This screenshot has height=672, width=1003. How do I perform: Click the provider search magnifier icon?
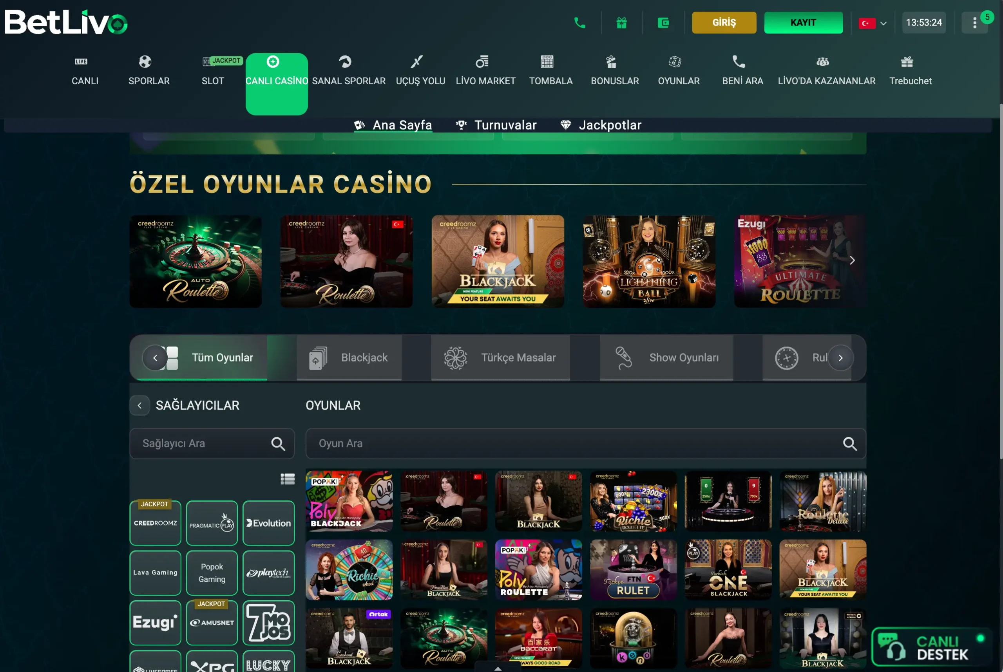point(278,444)
